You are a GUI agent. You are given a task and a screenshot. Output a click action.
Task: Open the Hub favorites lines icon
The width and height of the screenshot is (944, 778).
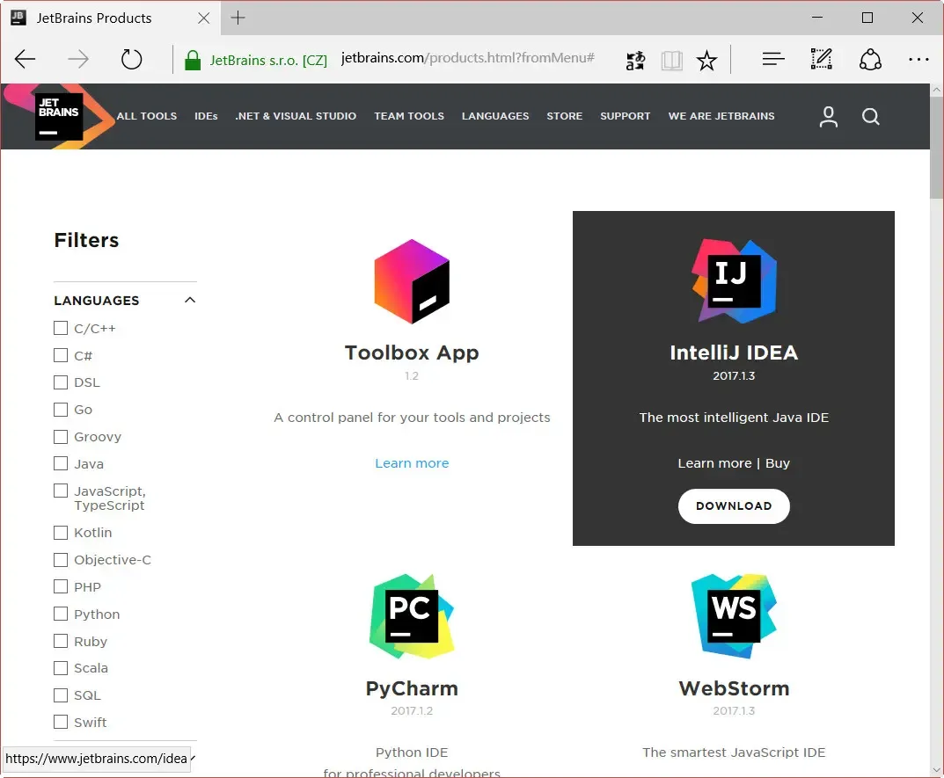click(773, 59)
